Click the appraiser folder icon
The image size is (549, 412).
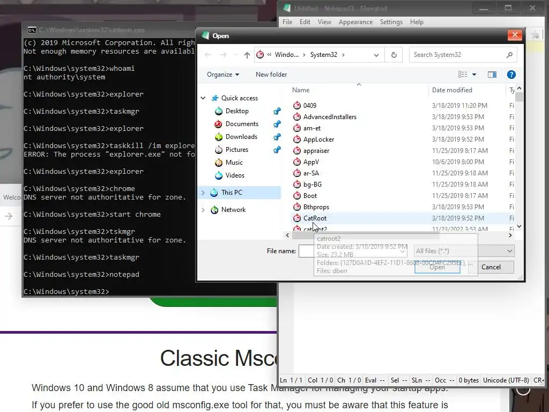pos(297,151)
